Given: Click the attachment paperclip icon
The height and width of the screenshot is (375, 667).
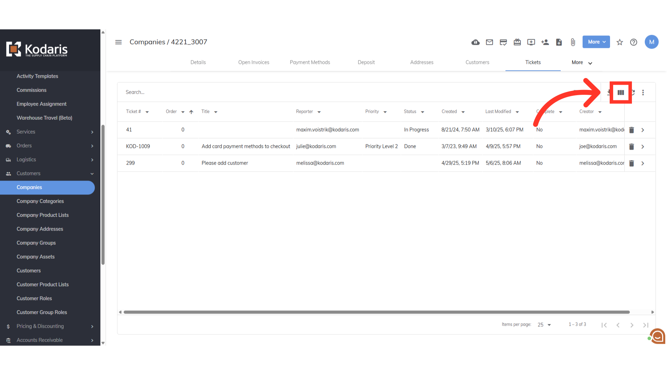Looking at the screenshot, I should point(573,42).
